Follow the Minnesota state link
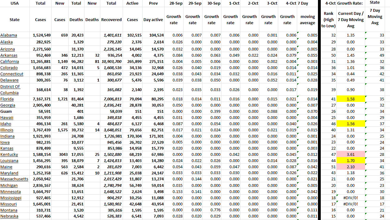 (10, 191)
